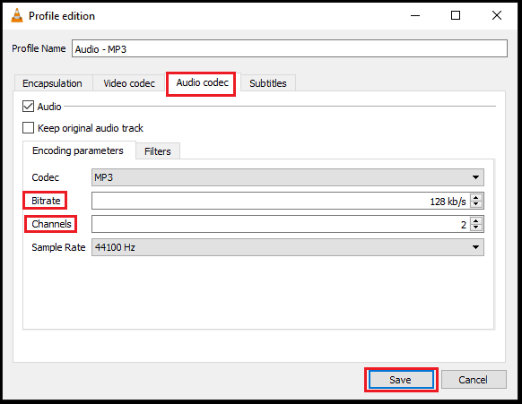
Task: Cancel the profile edition dialog
Action: click(474, 380)
